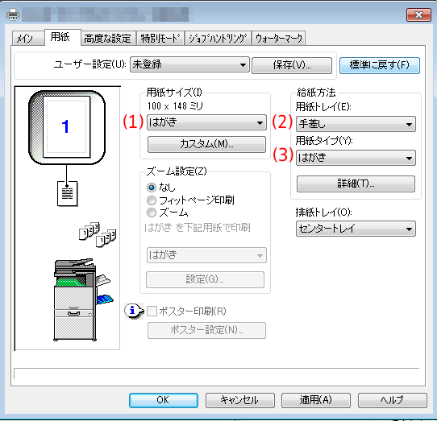Click the printer icon in title bar
437x421 pixels.
point(13,14)
